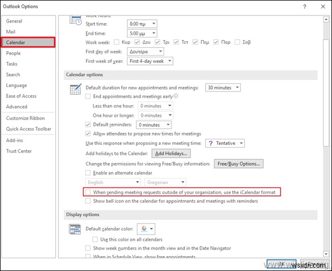332x271 pixels.
Task: Open the Gregorian calendar type dropdown
Action: pyautogui.click(x=165, y=182)
